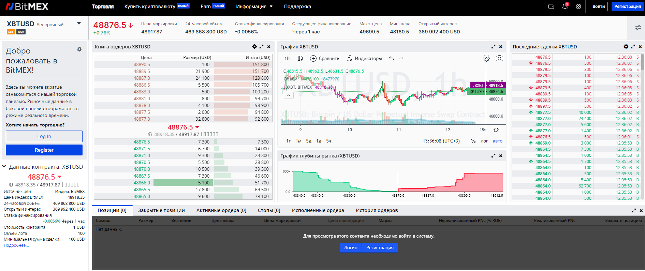Select ask price 48890.5 in order book

point(142,64)
